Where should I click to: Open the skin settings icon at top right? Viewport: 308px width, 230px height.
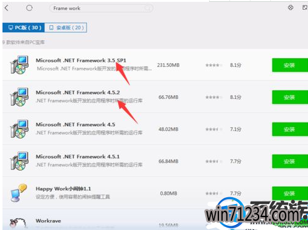click(291, 7)
